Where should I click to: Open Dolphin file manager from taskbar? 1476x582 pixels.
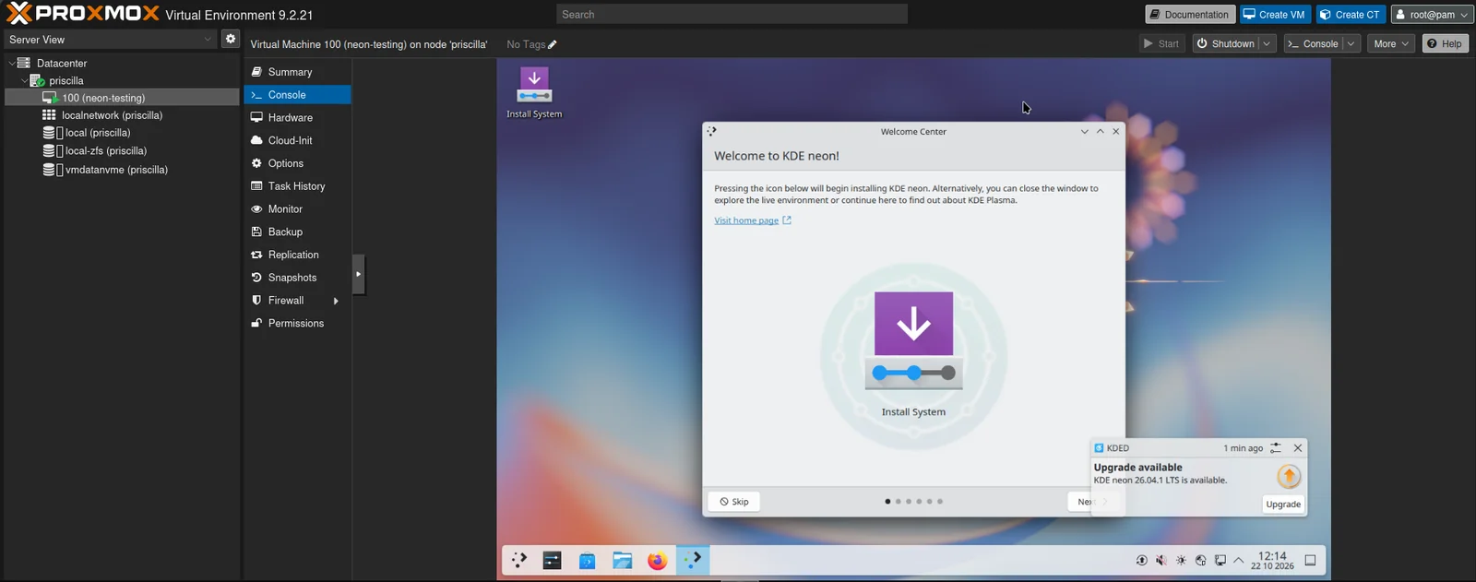[x=623, y=560]
